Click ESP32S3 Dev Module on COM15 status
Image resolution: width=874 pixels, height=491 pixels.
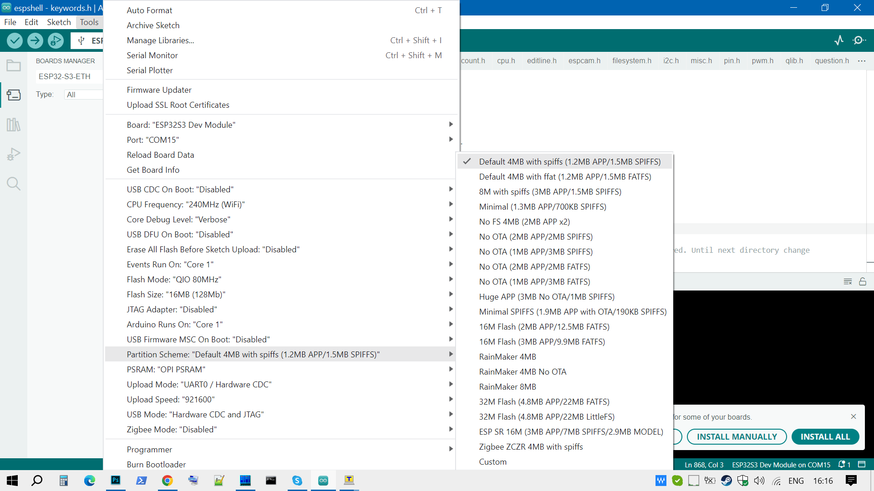pos(781,465)
